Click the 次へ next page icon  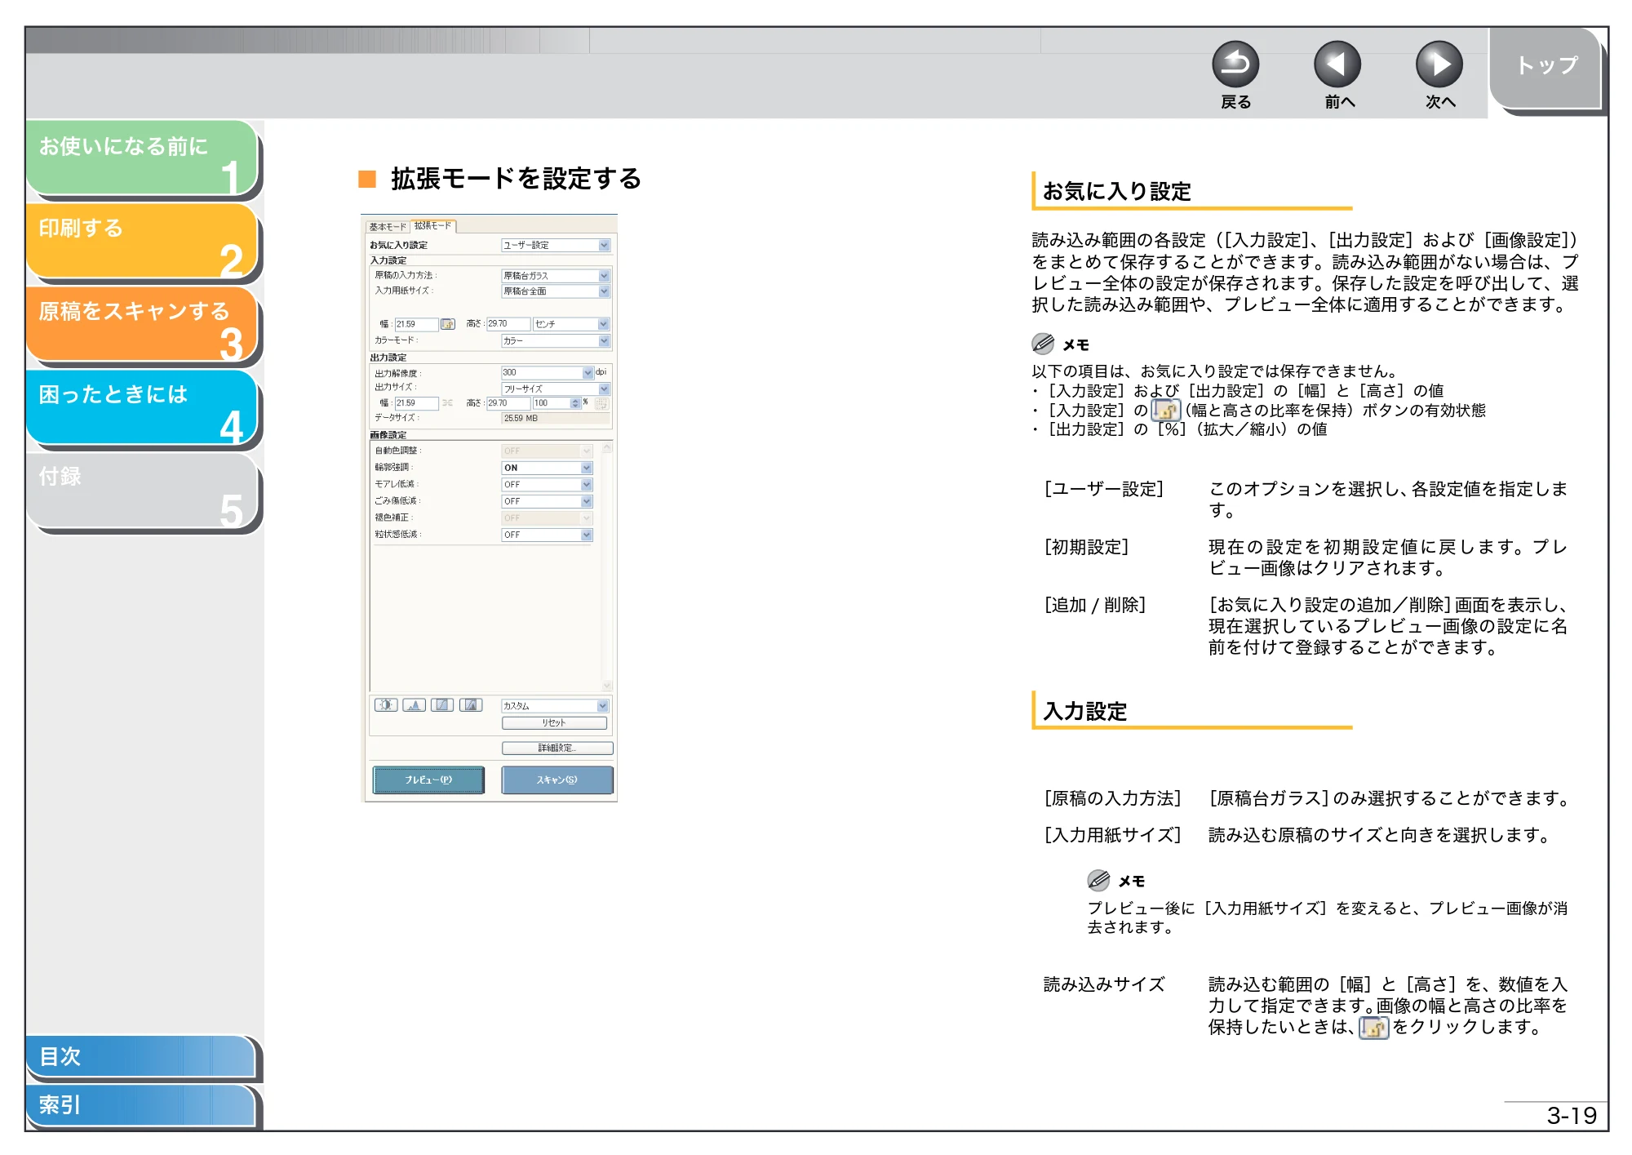1439,64
